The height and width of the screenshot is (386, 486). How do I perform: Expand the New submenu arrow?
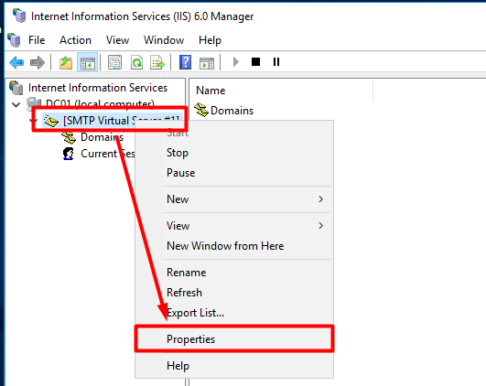pos(321,199)
